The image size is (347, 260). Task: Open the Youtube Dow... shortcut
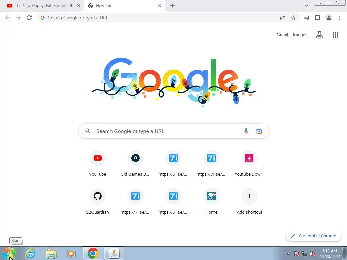coord(249,164)
